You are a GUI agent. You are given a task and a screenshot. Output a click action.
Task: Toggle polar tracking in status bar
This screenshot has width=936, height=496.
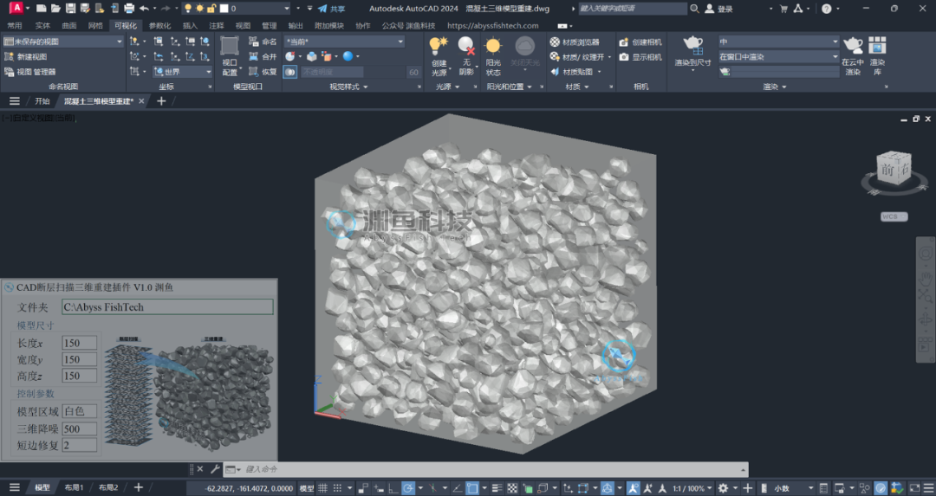point(407,487)
